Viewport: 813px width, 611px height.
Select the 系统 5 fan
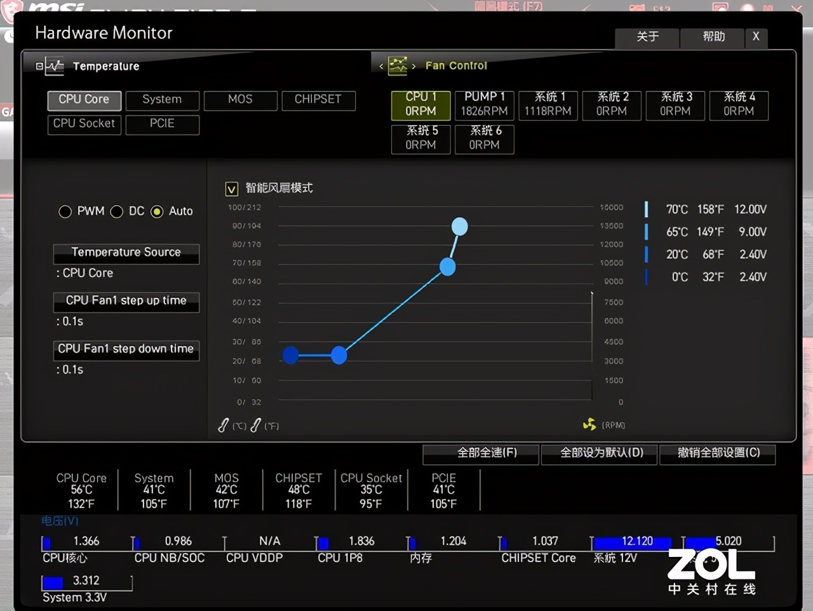[421, 138]
